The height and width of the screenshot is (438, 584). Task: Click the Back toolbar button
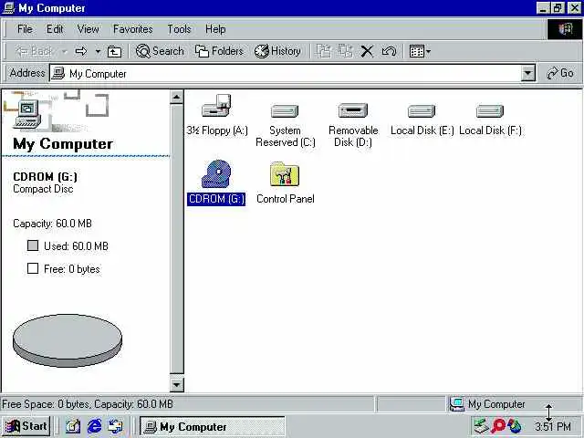pos(34,51)
